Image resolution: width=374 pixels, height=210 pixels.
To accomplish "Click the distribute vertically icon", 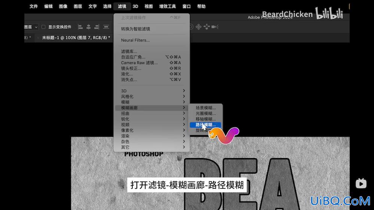I will click(x=106, y=27).
